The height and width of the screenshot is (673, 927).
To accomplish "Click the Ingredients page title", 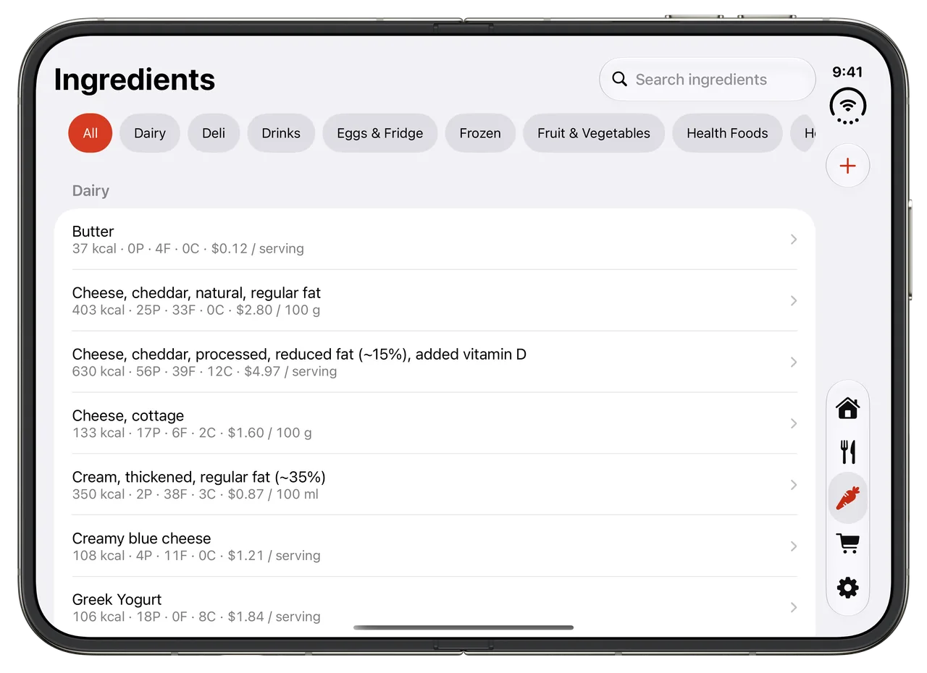I will point(135,80).
